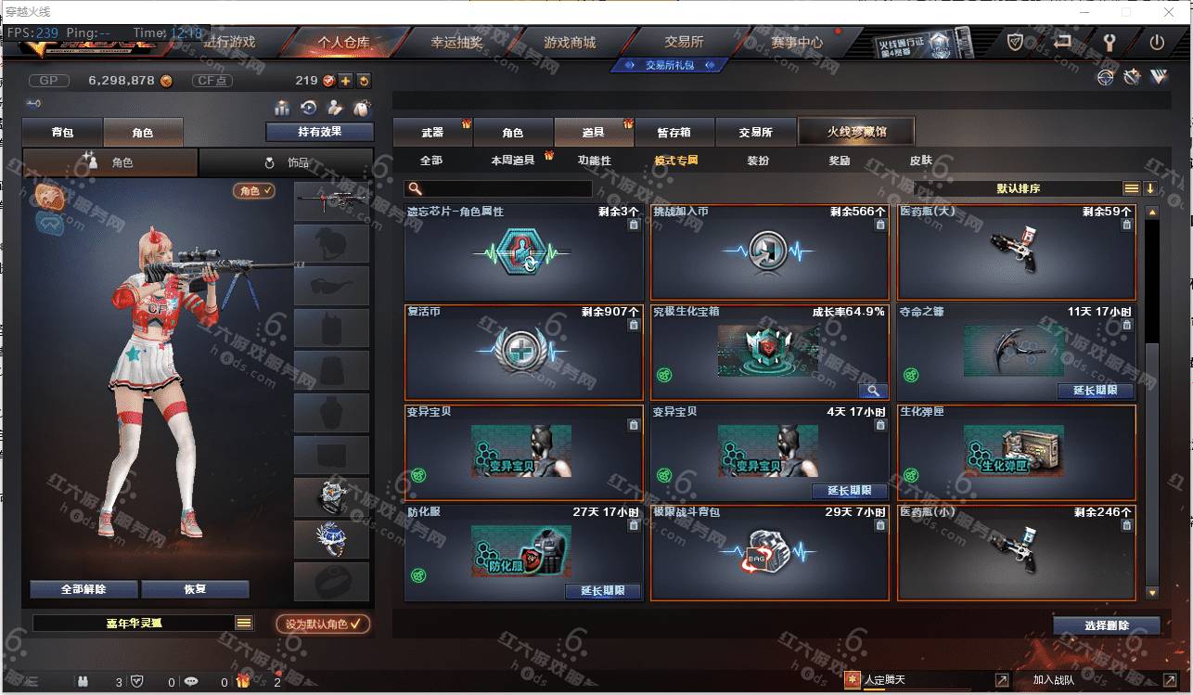Switch to the 火线珍藏馆 tab
The image size is (1193, 695).
coord(856,132)
